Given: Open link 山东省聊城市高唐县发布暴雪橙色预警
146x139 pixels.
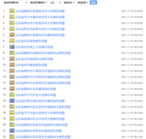Looking at the screenshot, I should tap(40, 35).
